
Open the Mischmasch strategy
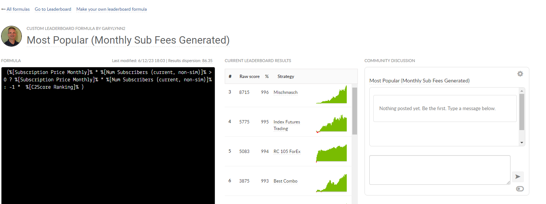click(285, 92)
